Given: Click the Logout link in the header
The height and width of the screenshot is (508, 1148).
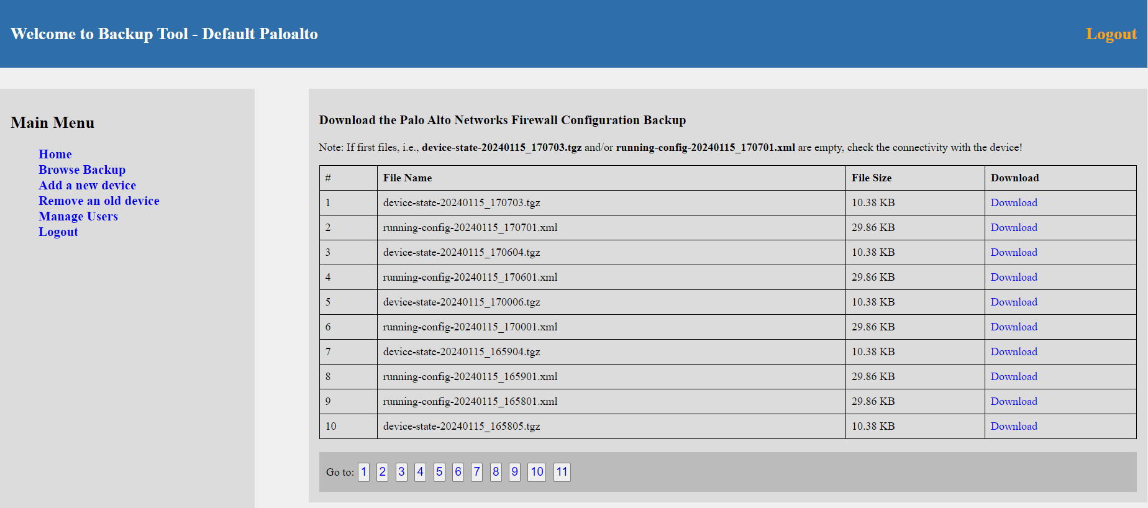Looking at the screenshot, I should (1111, 34).
